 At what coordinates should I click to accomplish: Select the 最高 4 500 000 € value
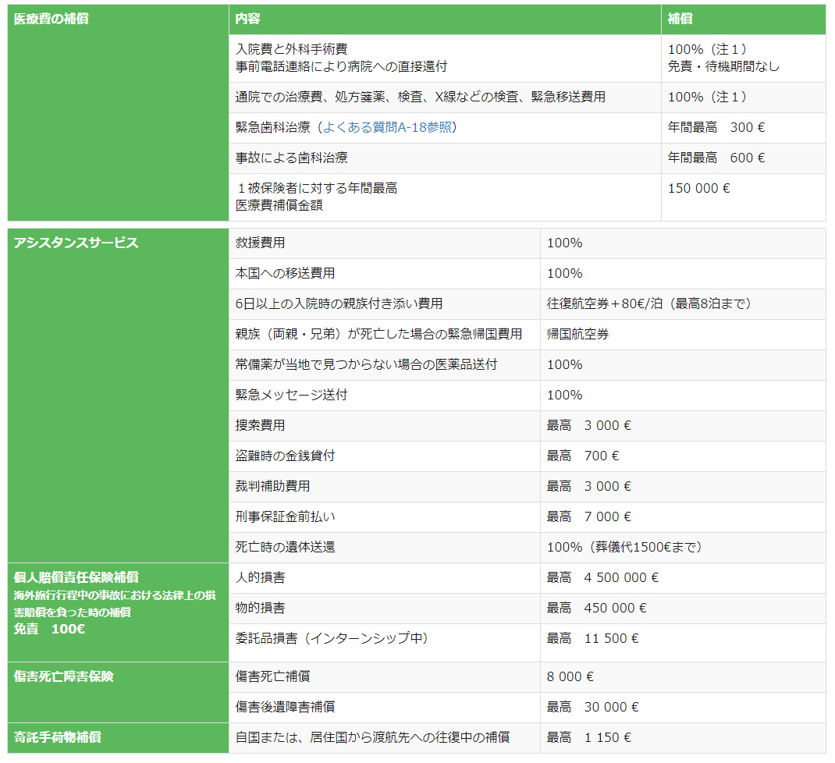pos(602,577)
